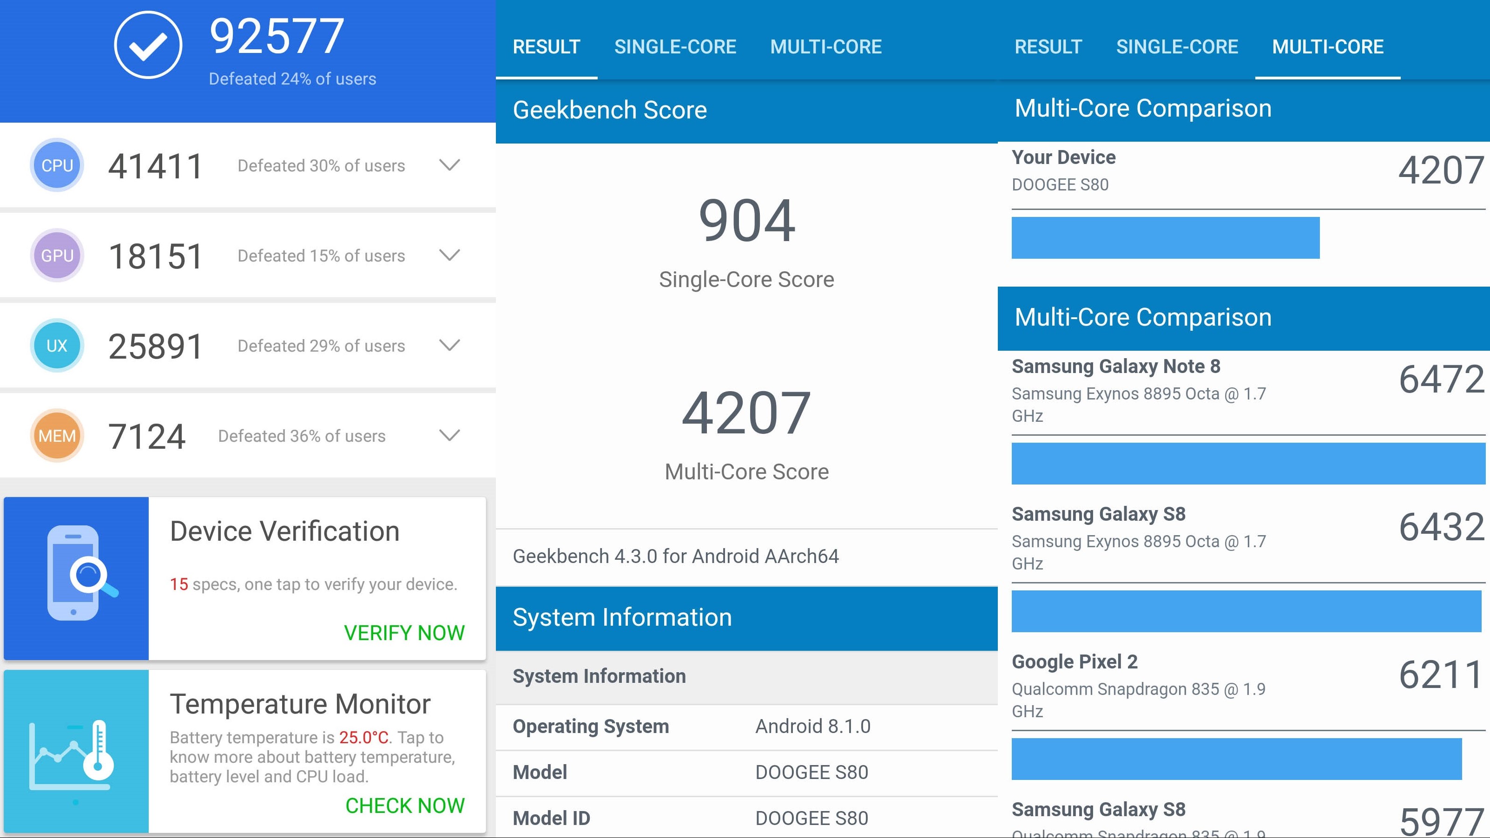This screenshot has width=1490, height=838.
Task: Tap the orange MEM score icon
Action: tap(57, 436)
